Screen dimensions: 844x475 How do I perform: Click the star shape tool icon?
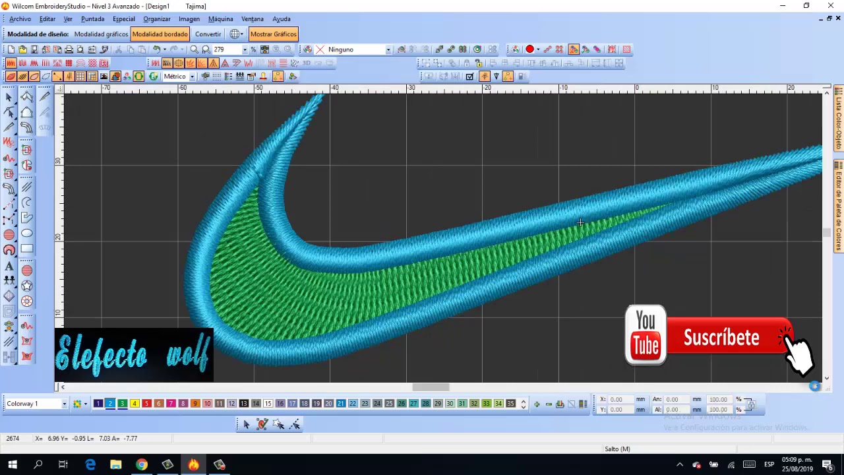pyautogui.click(x=27, y=286)
